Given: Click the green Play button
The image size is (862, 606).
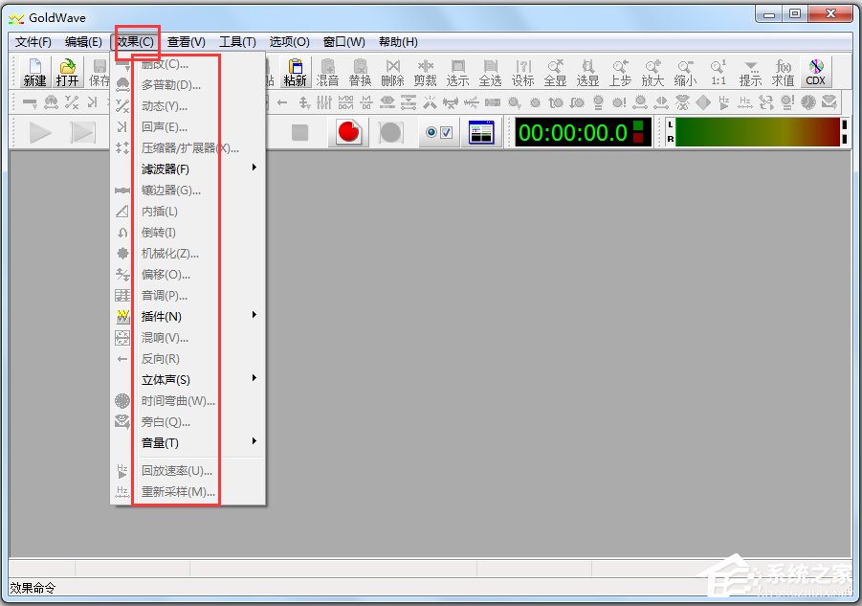Looking at the screenshot, I should (x=40, y=132).
